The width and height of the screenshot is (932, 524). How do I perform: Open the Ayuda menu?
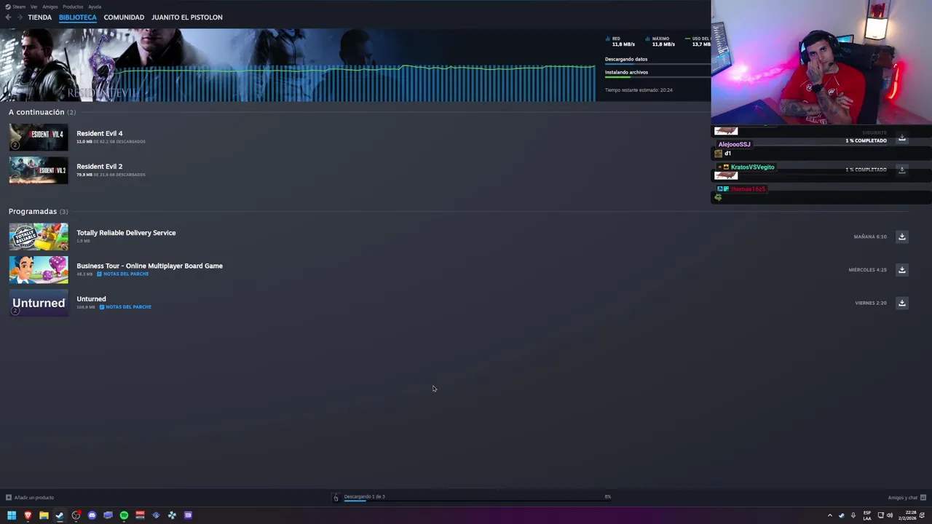[x=95, y=7]
